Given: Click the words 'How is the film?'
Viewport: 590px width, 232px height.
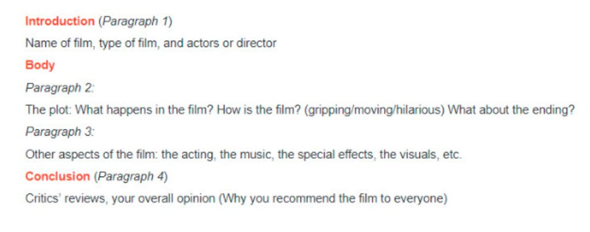Looking at the screenshot, I should [x=260, y=110].
